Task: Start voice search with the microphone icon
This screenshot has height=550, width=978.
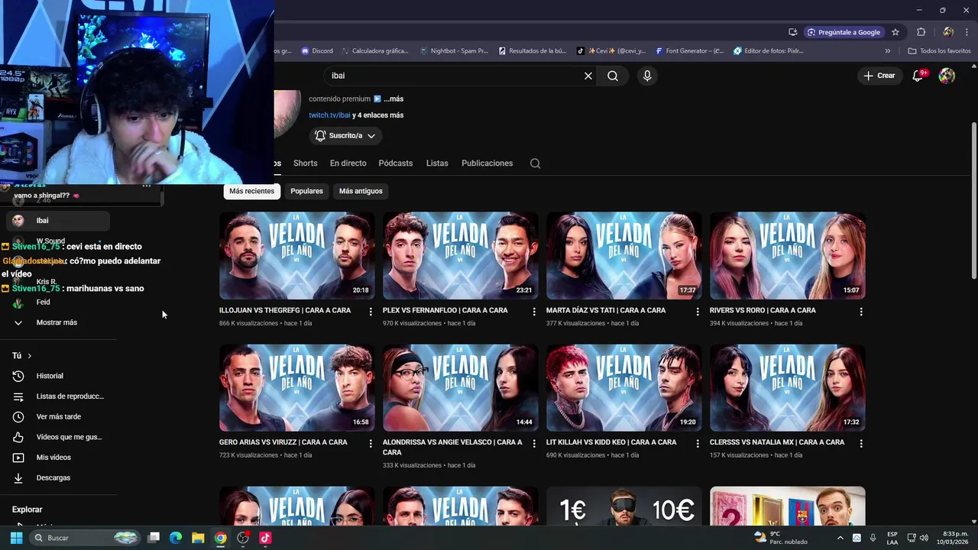Action: click(647, 76)
